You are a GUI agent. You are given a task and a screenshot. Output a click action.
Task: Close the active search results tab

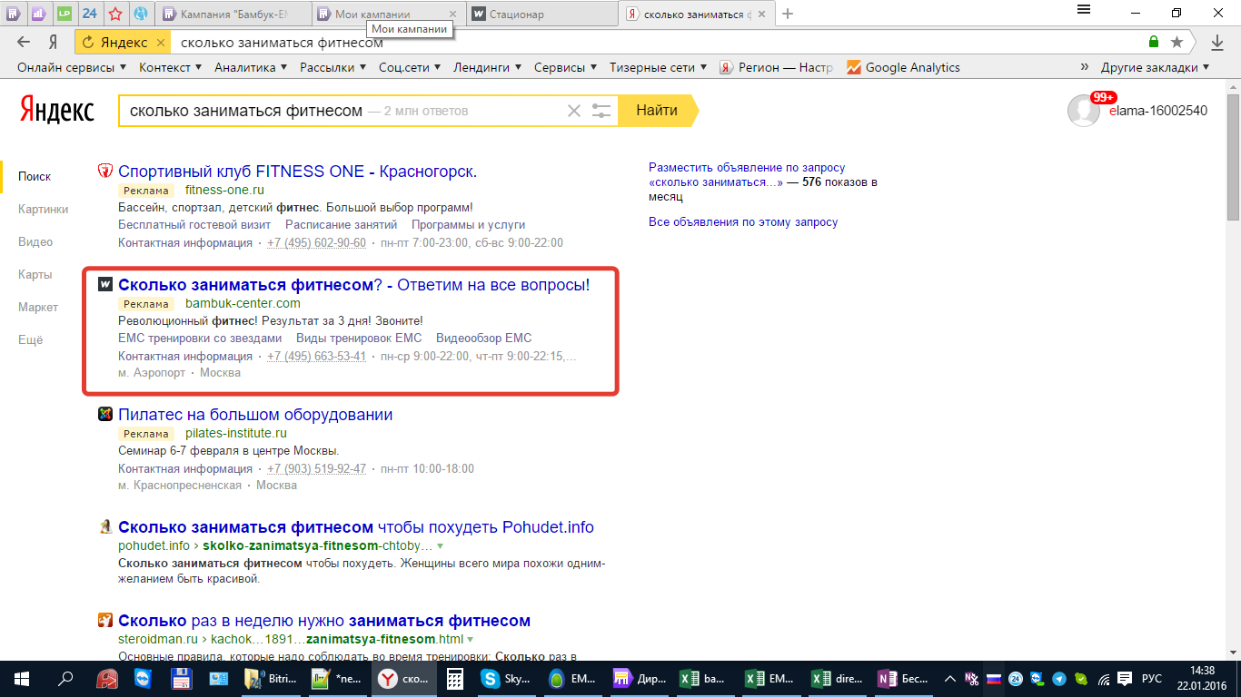point(761,15)
